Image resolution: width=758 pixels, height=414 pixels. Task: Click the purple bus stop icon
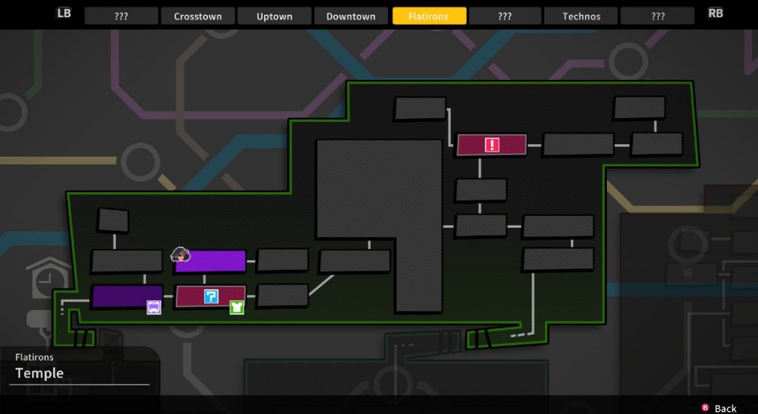(154, 307)
